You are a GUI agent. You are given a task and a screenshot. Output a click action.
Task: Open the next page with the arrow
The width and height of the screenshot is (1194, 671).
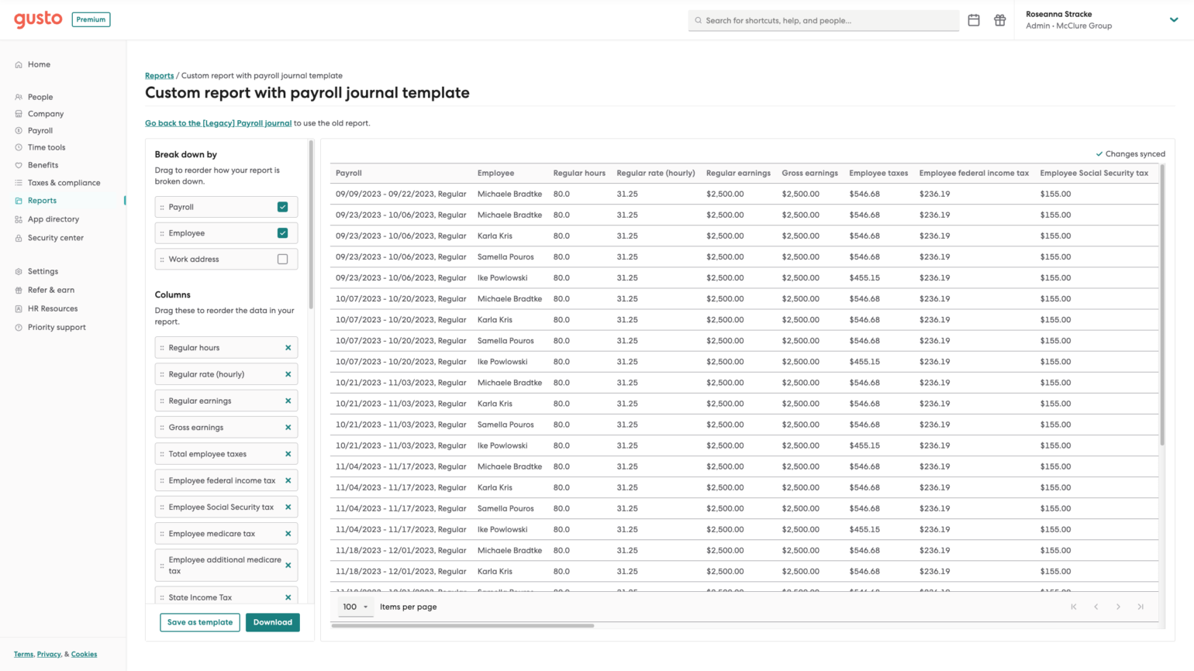tap(1118, 607)
